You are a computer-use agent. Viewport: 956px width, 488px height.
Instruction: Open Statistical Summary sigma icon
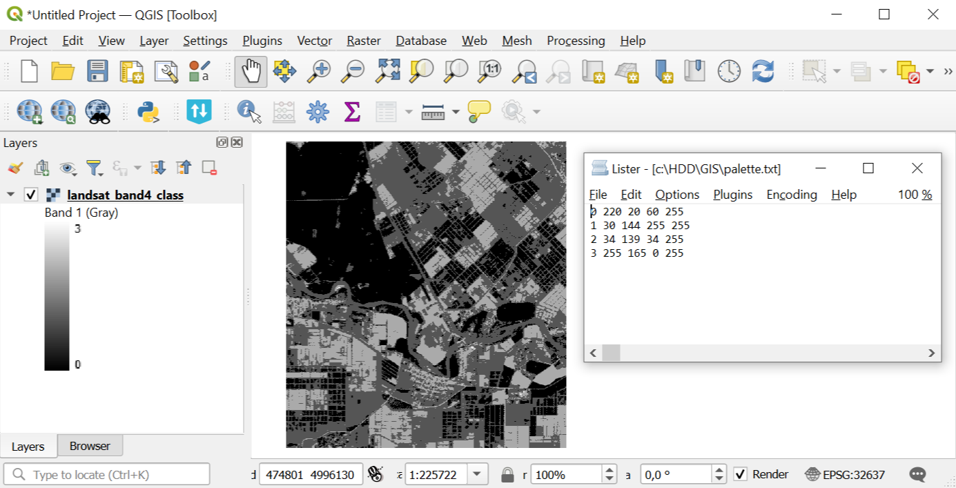point(352,111)
